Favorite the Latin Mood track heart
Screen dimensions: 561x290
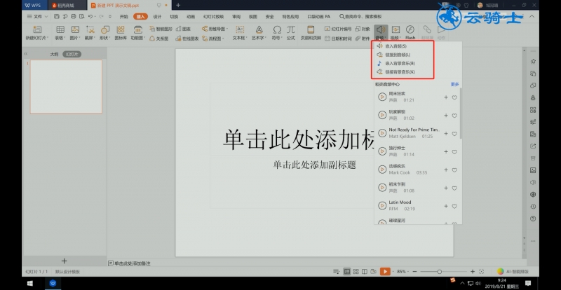tap(454, 207)
